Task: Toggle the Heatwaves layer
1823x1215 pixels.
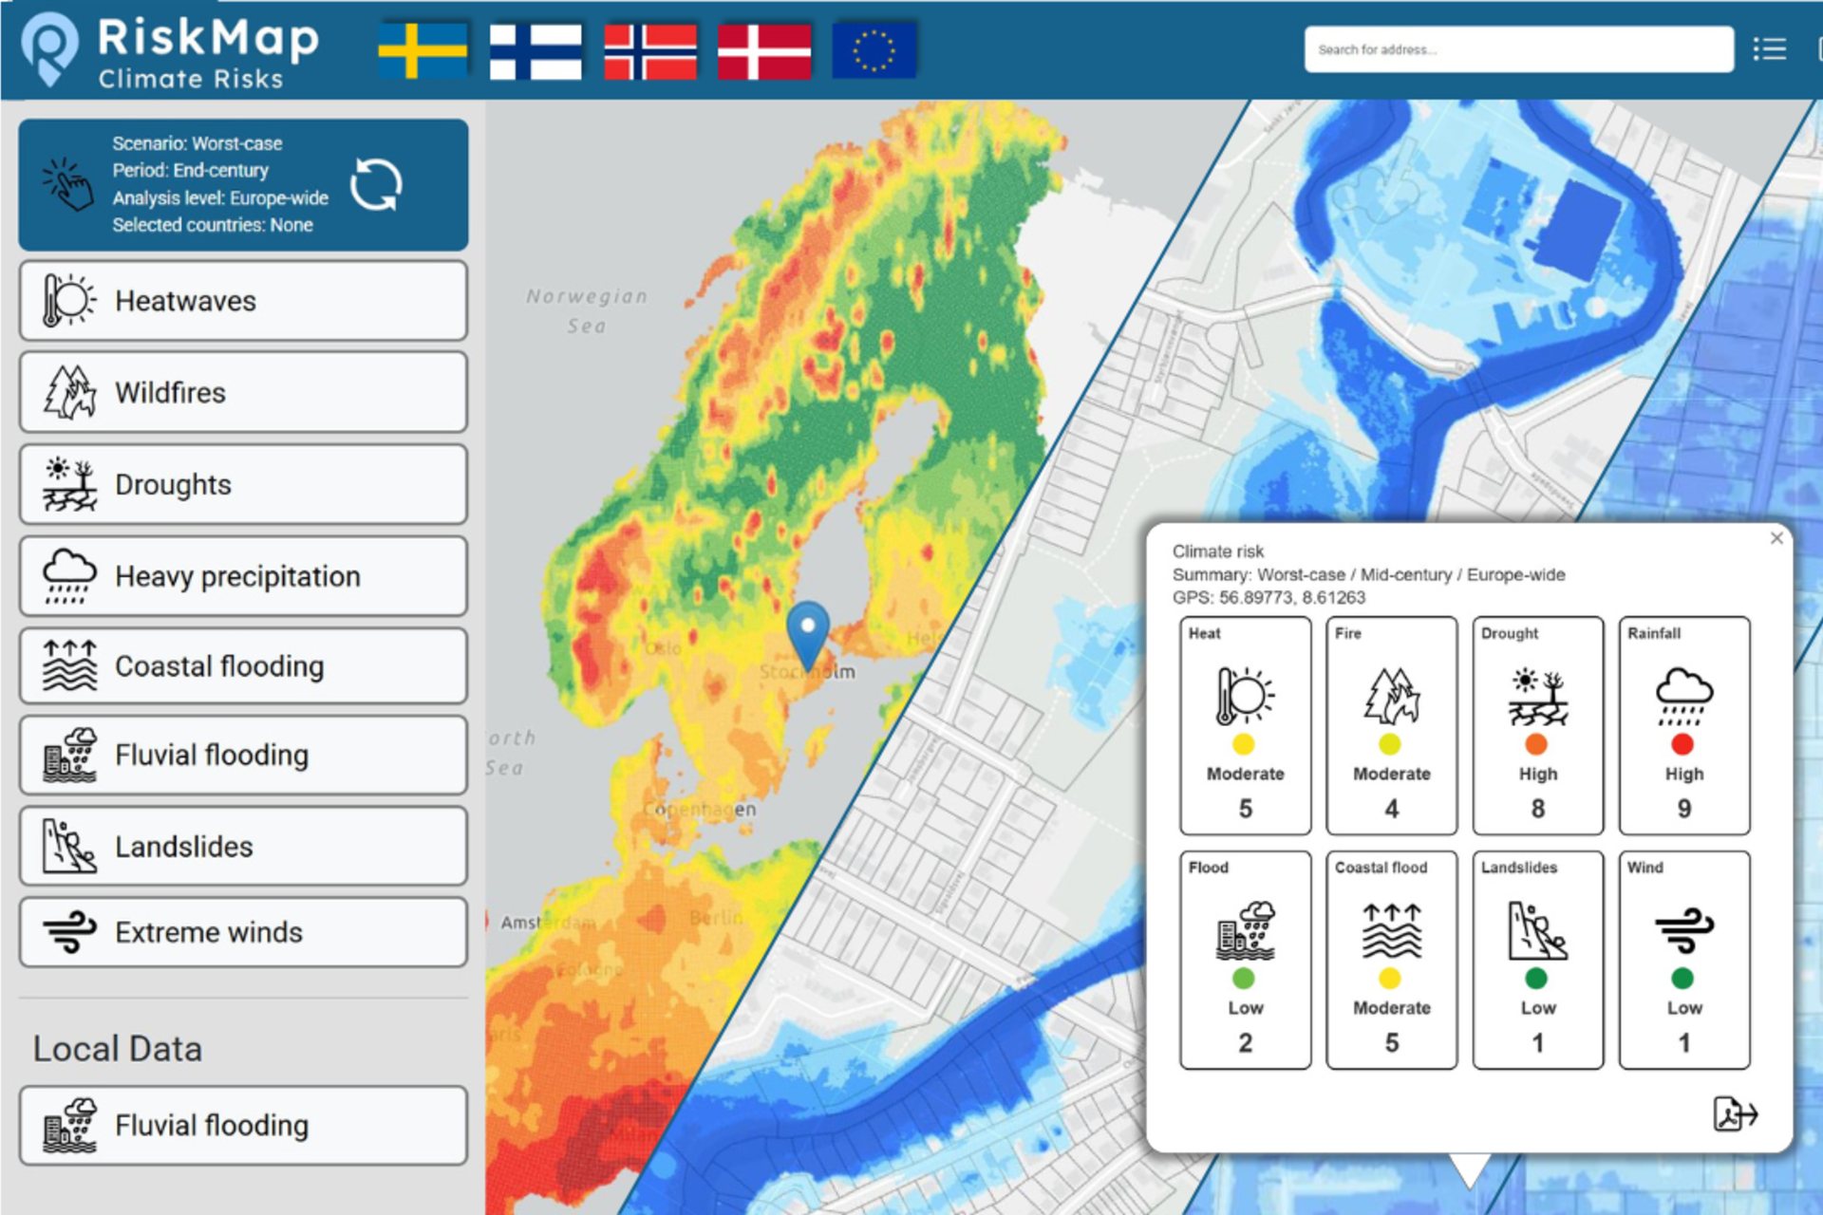Action: [x=243, y=301]
